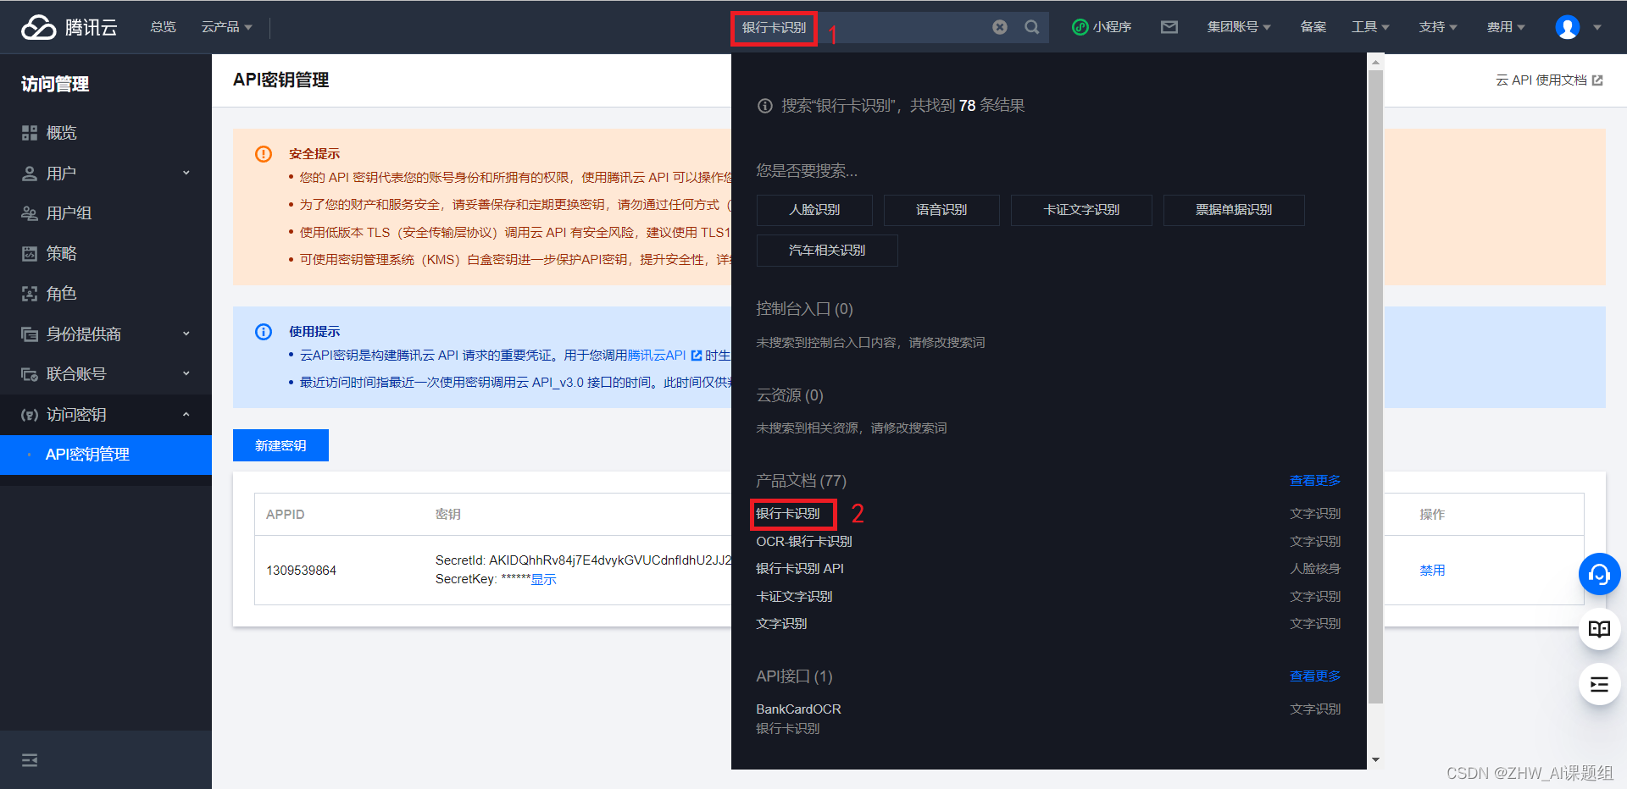The image size is (1627, 789).
Task: Clear the search box text
Action: point(1000,27)
